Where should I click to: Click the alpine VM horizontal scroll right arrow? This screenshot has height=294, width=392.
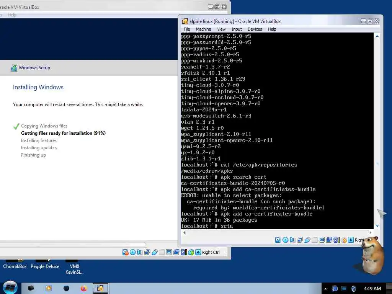tap(370, 232)
